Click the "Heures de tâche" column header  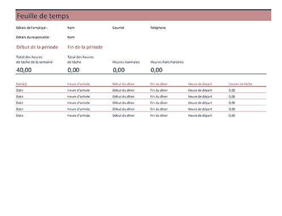click(241, 84)
